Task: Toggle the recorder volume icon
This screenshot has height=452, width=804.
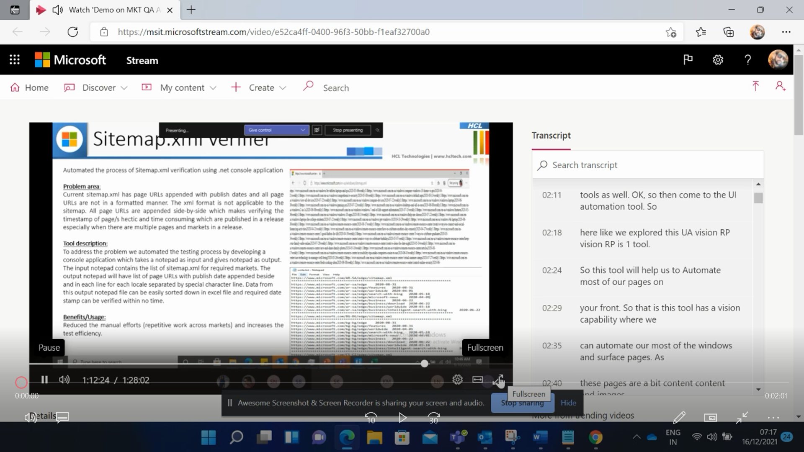Action: [x=30, y=417]
